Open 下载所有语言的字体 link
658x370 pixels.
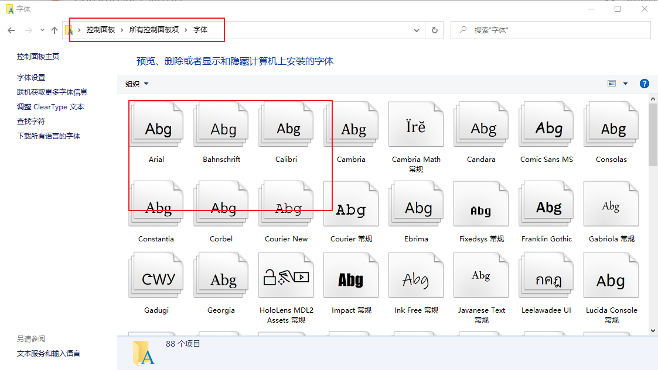49,136
